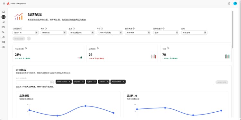This screenshot has width=241, height=120.
Task: Click mini bar chart on 78 card
Action: 227,56
